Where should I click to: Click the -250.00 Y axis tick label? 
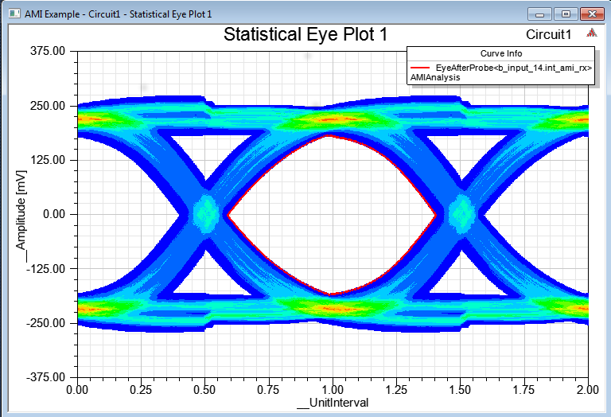point(45,323)
